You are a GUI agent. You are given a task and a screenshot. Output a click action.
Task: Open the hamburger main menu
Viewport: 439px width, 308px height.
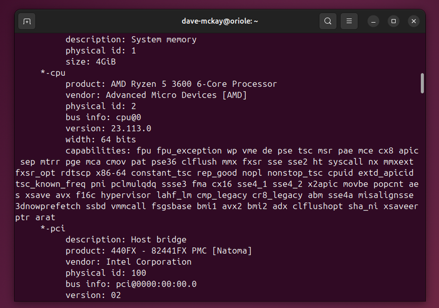(x=349, y=21)
